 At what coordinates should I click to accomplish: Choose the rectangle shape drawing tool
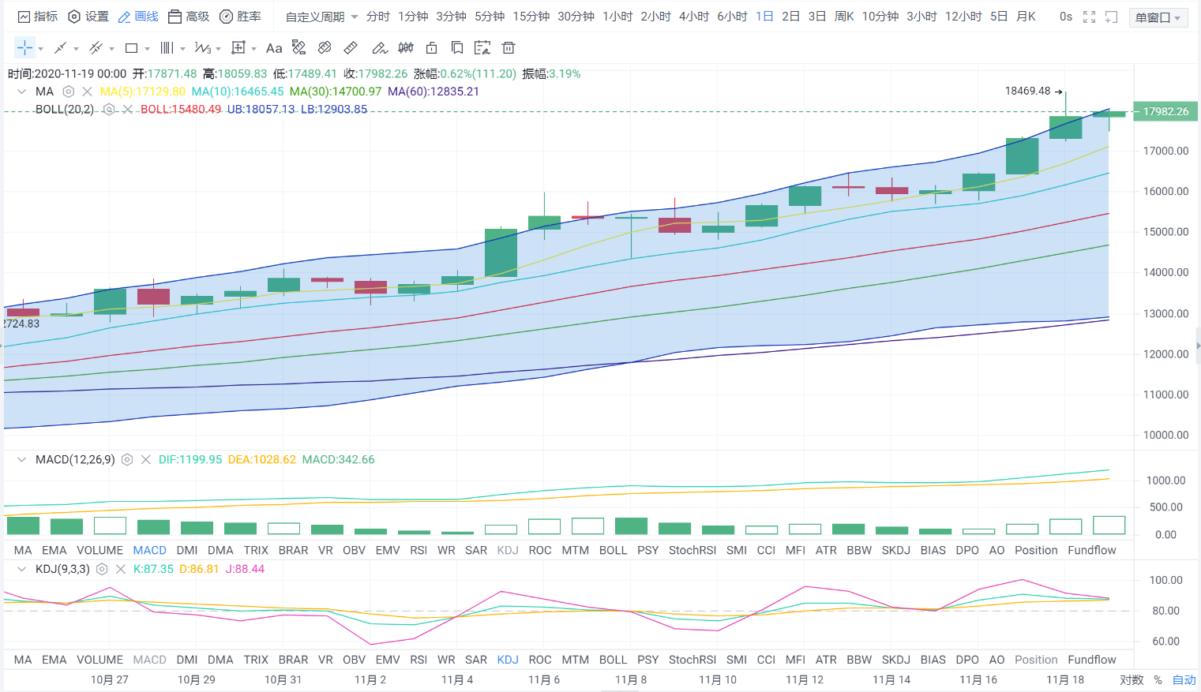tap(132, 48)
